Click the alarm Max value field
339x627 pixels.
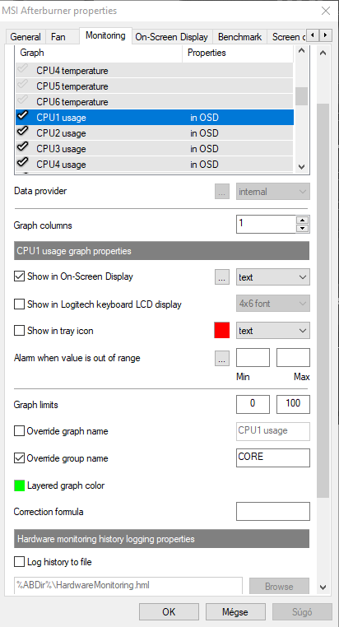pos(293,357)
